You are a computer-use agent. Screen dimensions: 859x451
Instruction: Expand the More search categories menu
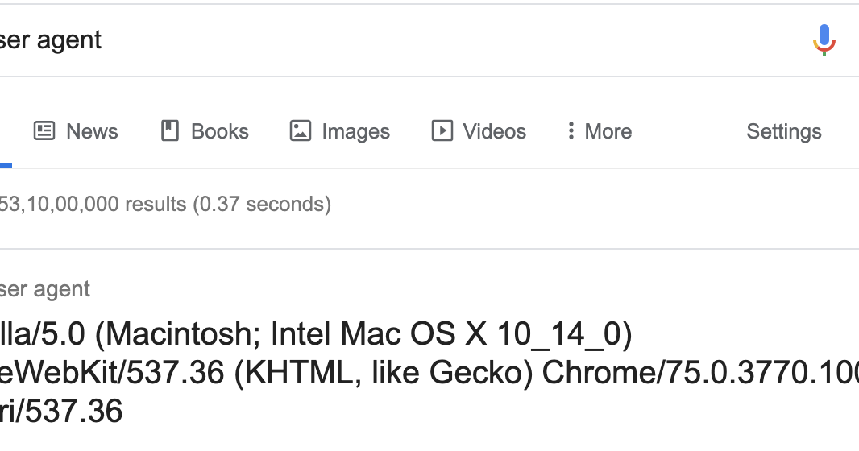click(x=608, y=131)
